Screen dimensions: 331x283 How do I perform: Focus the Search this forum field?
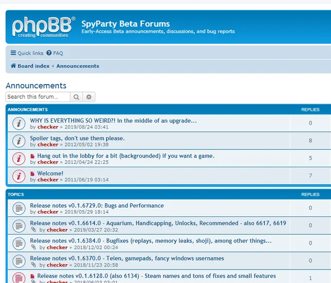pyautogui.click(x=38, y=97)
